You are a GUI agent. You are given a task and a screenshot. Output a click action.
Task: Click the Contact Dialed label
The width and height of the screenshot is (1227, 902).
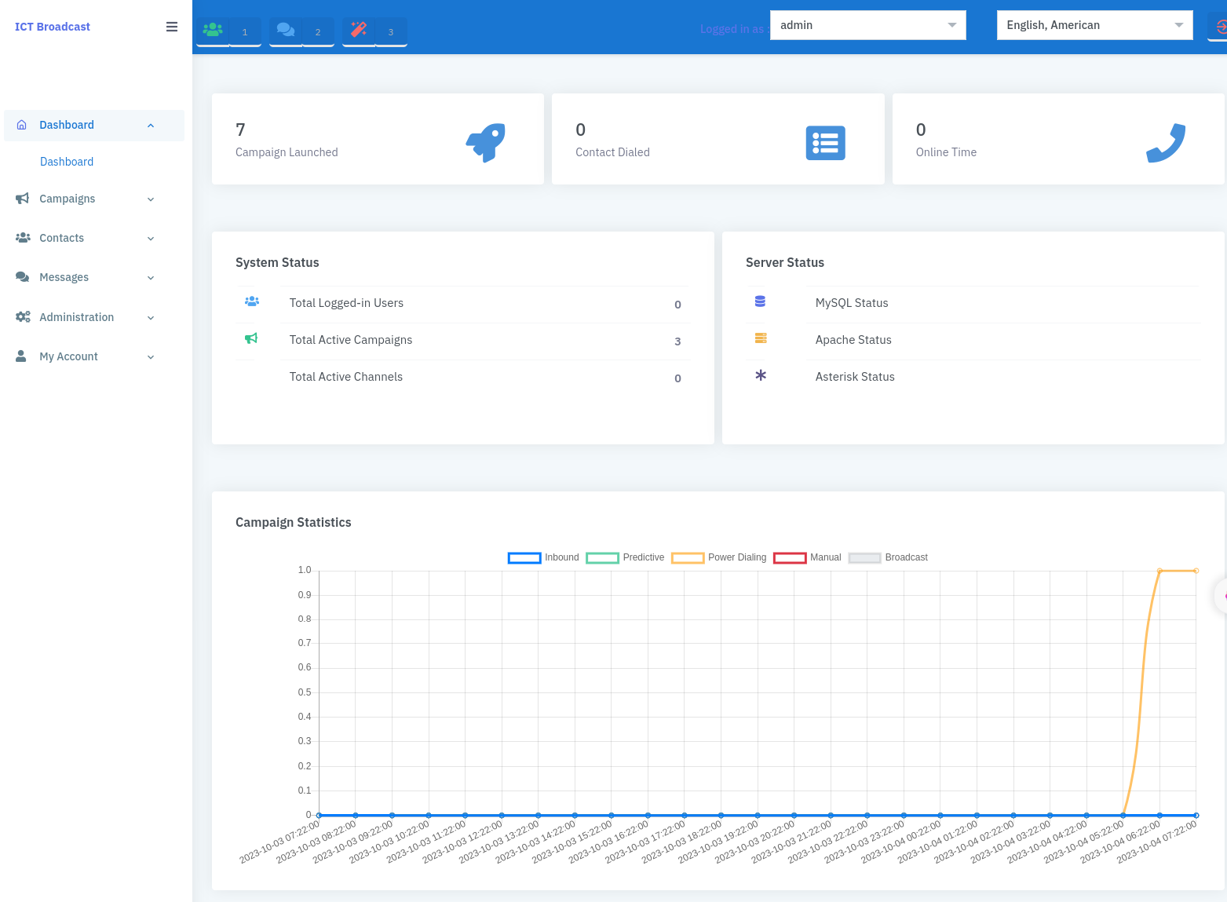[612, 152]
